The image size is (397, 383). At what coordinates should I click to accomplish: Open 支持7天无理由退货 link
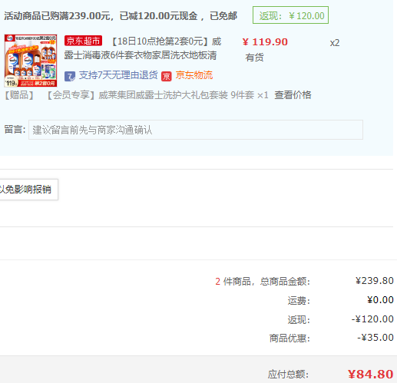(x=118, y=75)
